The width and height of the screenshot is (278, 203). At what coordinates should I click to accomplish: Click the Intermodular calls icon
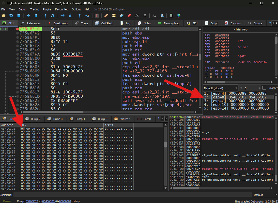[162, 15]
